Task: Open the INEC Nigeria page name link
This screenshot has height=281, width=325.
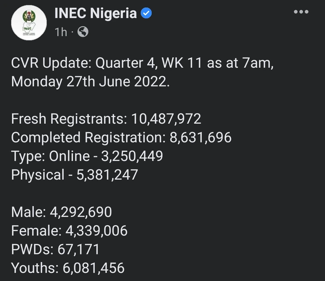Action: pyautogui.click(x=96, y=14)
